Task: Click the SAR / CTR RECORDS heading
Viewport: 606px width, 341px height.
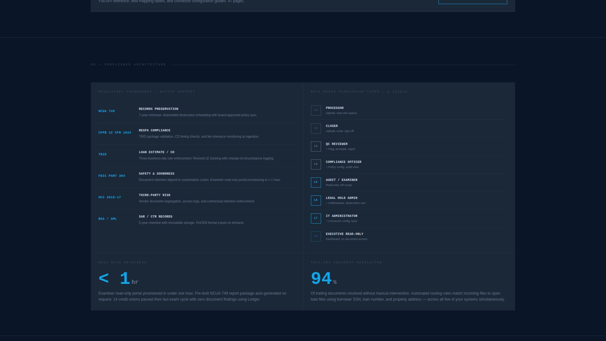Action: [156, 217]
